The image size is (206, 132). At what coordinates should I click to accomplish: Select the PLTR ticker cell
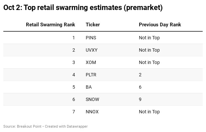tap(91, 75)
